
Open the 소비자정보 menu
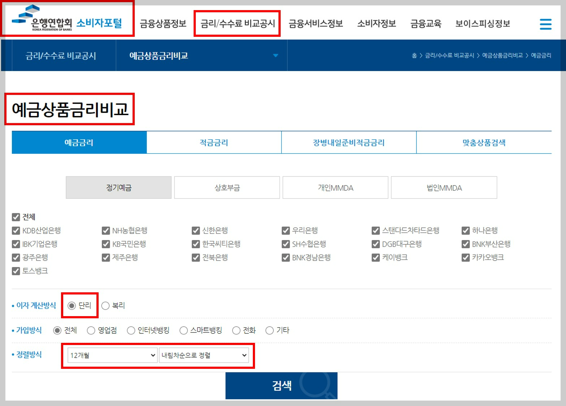tap(376, 24)
